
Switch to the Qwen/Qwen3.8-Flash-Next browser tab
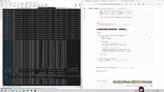pyautogui.click(x=129, y=1)
